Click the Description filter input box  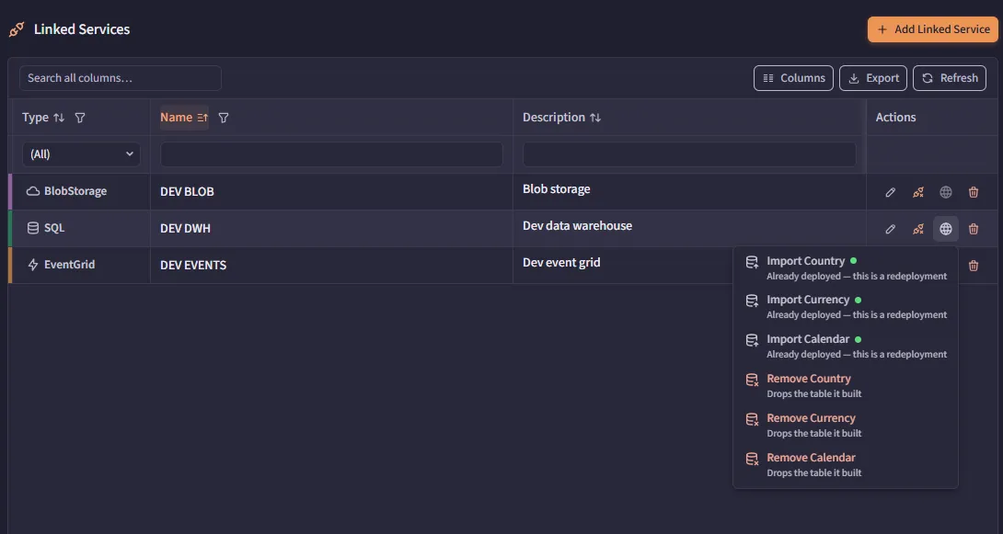click(689, 153)
